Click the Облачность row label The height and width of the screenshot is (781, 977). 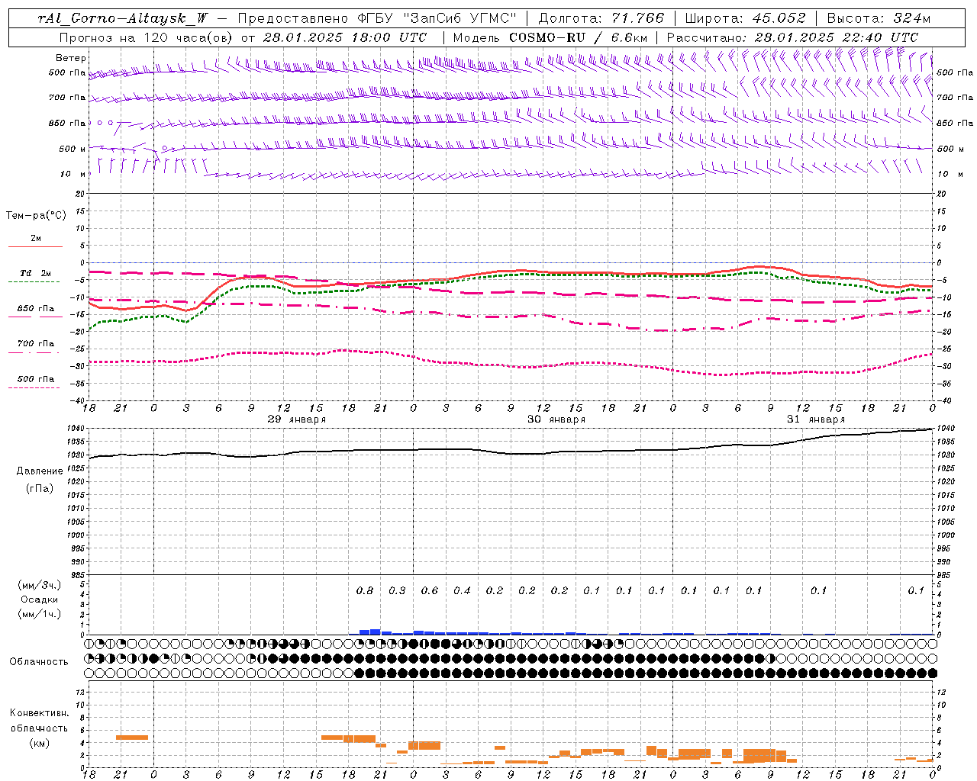(x=39, y=661)
